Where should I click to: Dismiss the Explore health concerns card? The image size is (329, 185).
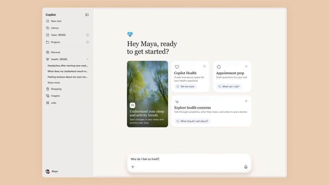click(x=246, y=101)
